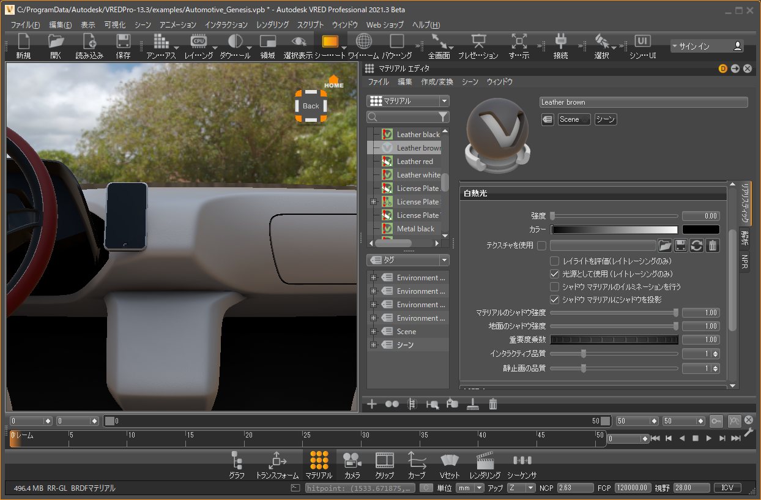
Task: Open the スクリプト main menu
Action: click(311, 25)
